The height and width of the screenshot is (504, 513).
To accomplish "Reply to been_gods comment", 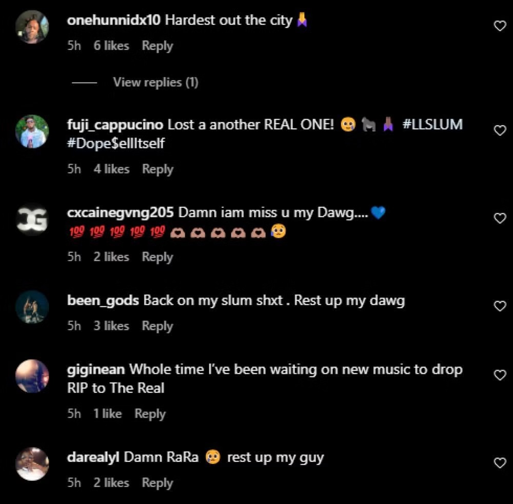I will (157, 326).
